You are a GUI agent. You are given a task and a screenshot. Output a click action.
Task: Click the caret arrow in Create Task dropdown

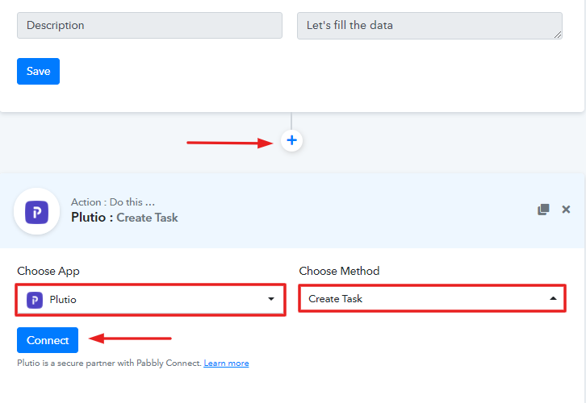(553, 298)
